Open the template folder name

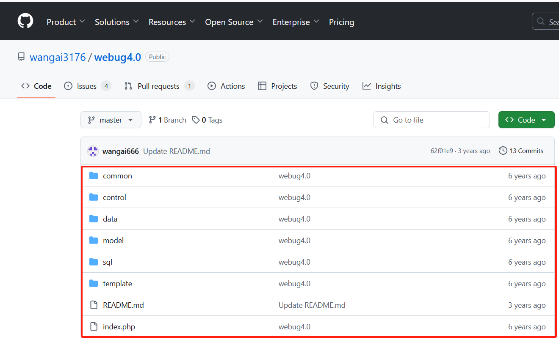coord(117,283)
